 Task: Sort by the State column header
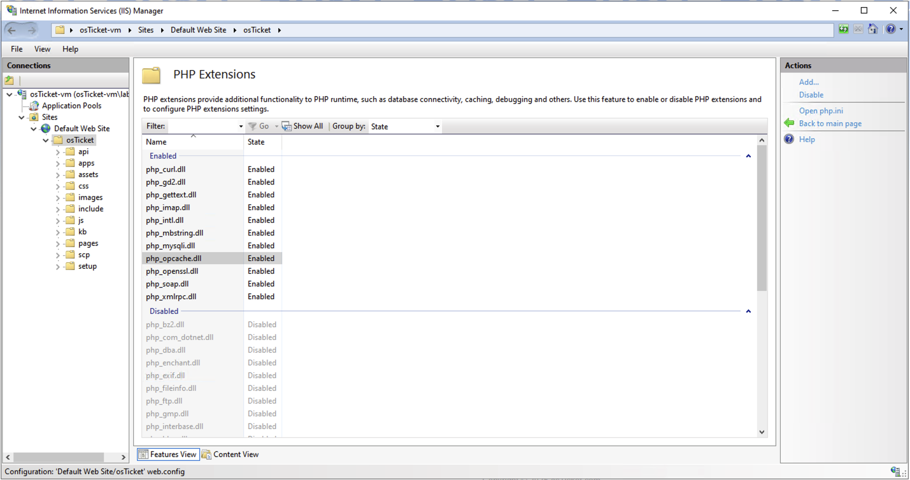[x=263, y=142]
